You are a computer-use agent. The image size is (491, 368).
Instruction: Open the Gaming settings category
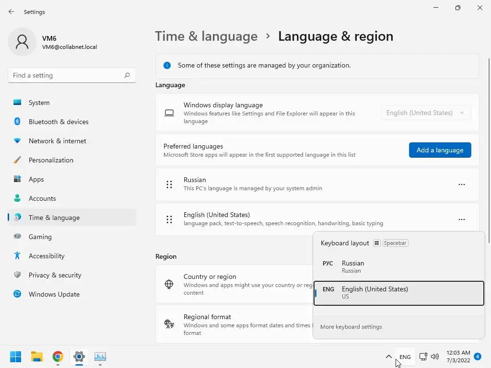point(72,237)
